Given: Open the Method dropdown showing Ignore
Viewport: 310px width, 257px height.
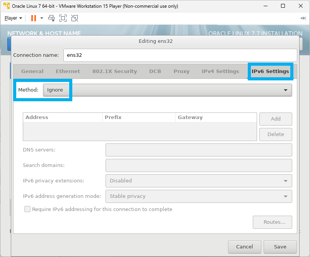Looking at the screenshot, I should [167, 90].
